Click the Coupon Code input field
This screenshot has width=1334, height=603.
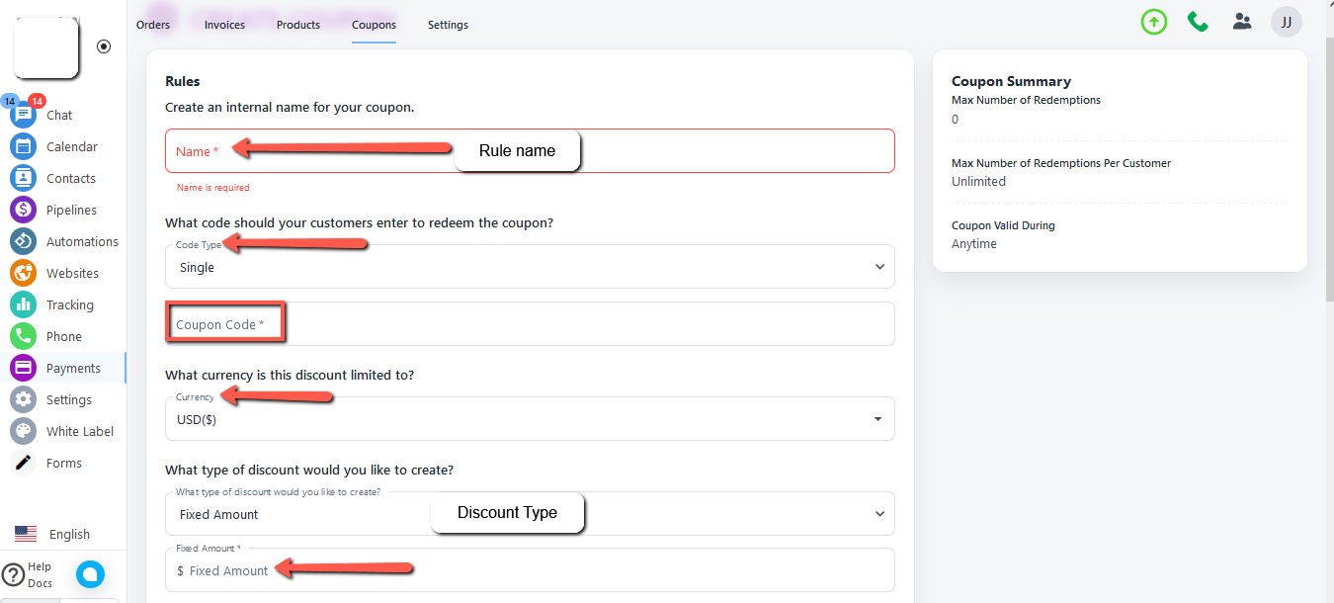(x=530, y=324)
